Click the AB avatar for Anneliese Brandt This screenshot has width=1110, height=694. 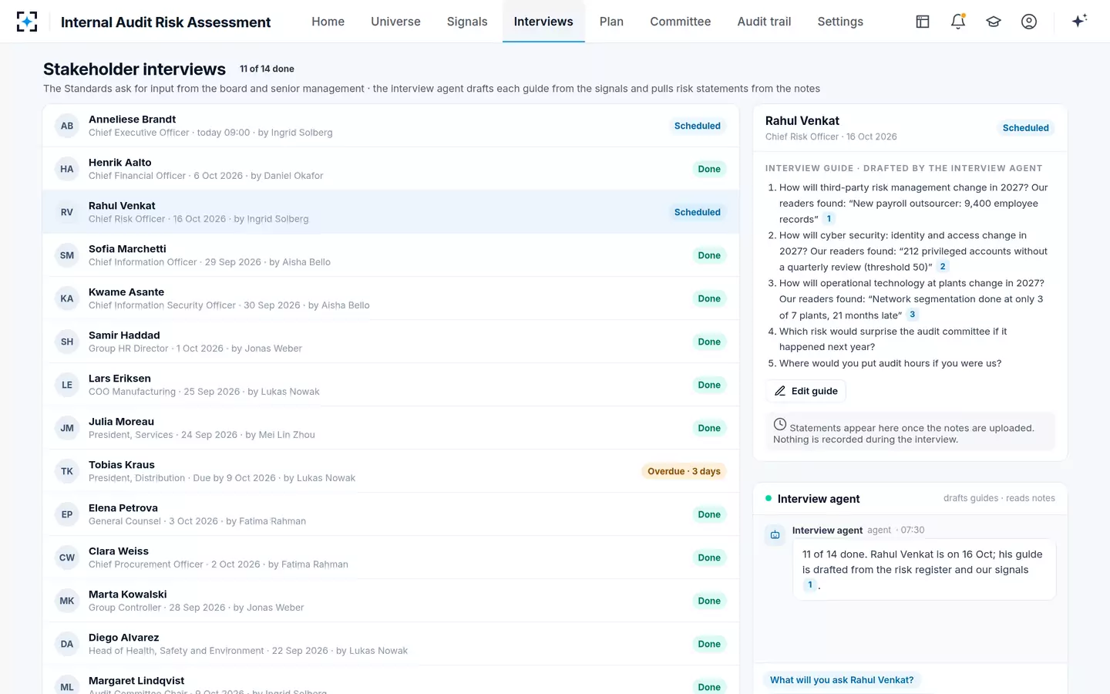click(x=67, y=126)
